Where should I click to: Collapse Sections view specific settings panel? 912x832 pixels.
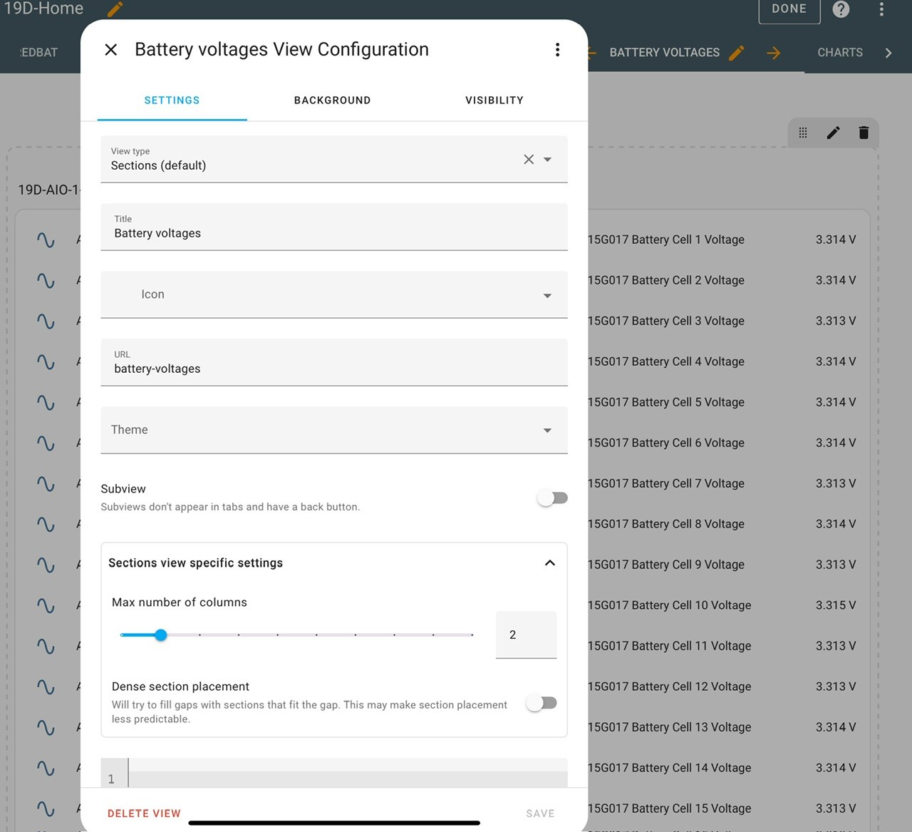coord(549,563)
